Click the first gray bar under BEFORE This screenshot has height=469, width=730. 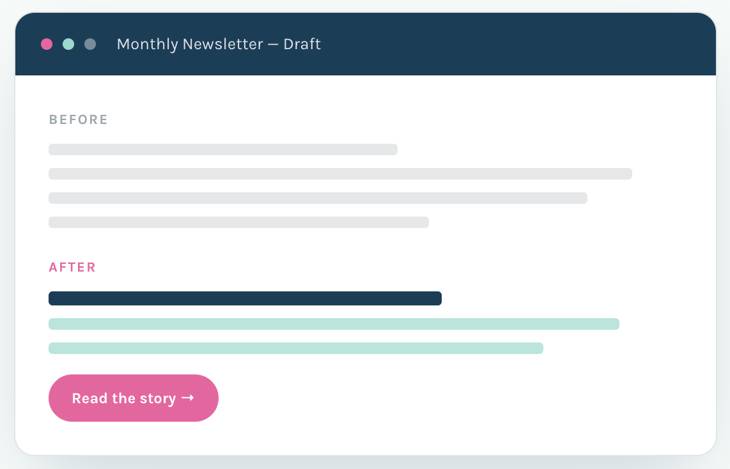(x=223, y=150)
